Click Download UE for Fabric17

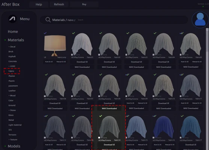191,145
